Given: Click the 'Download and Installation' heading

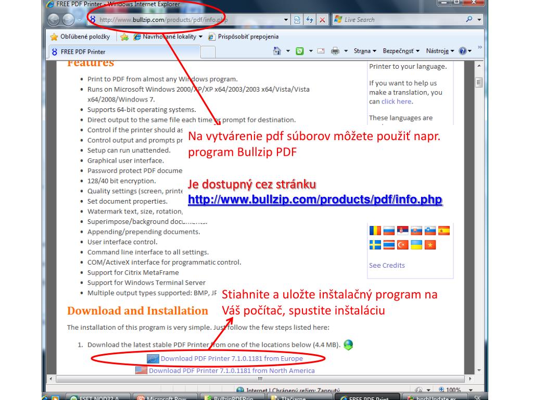Looking at the screenshot, I should pos(137,310).
